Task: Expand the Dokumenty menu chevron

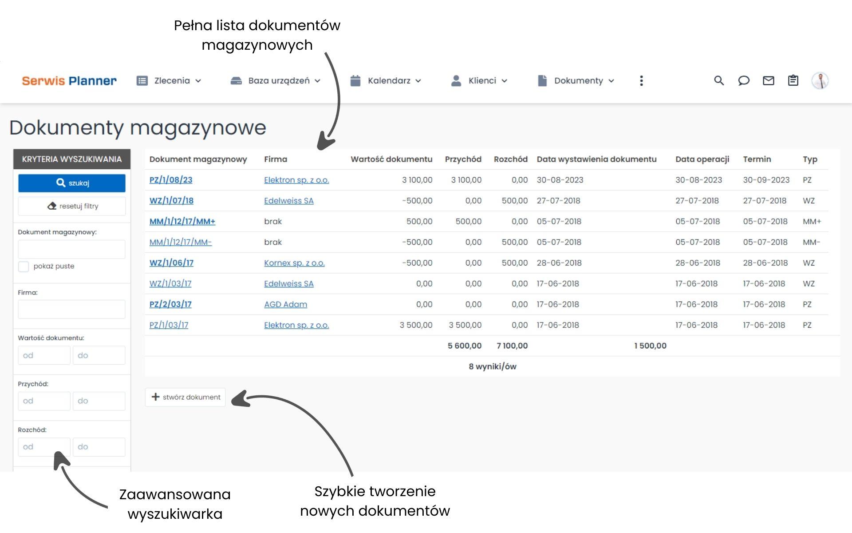Action: coord(611,81)
